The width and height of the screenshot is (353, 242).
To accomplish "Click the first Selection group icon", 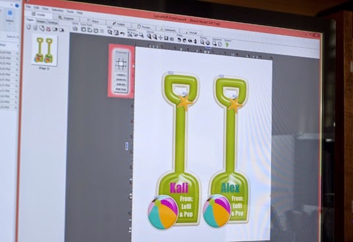I will pos(130,34).
